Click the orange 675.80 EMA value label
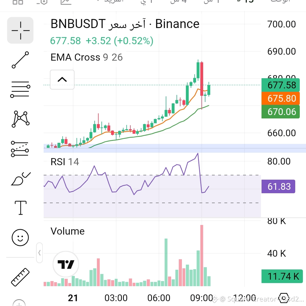Image resolution: width=306 pixels, height=306 pixels. click(x=280, y=98)
